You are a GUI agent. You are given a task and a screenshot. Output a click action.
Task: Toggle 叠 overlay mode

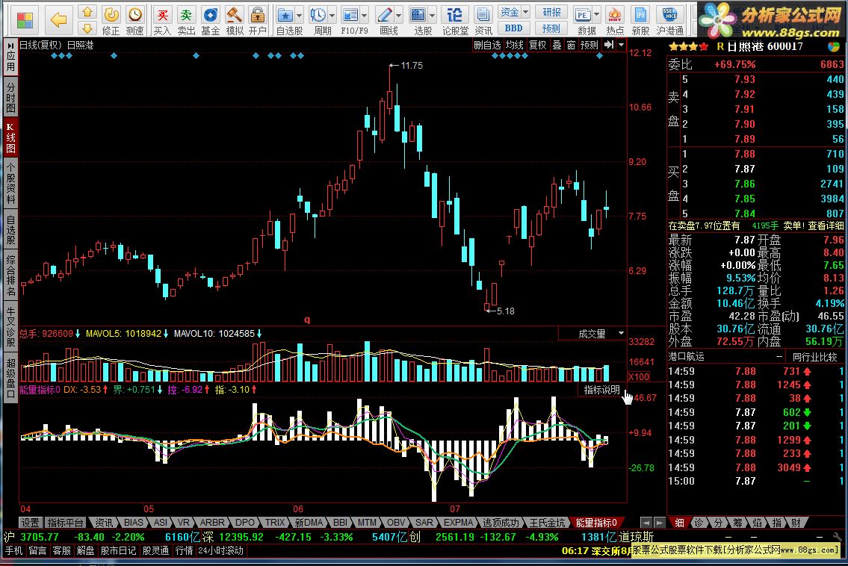tap(557, 45)
